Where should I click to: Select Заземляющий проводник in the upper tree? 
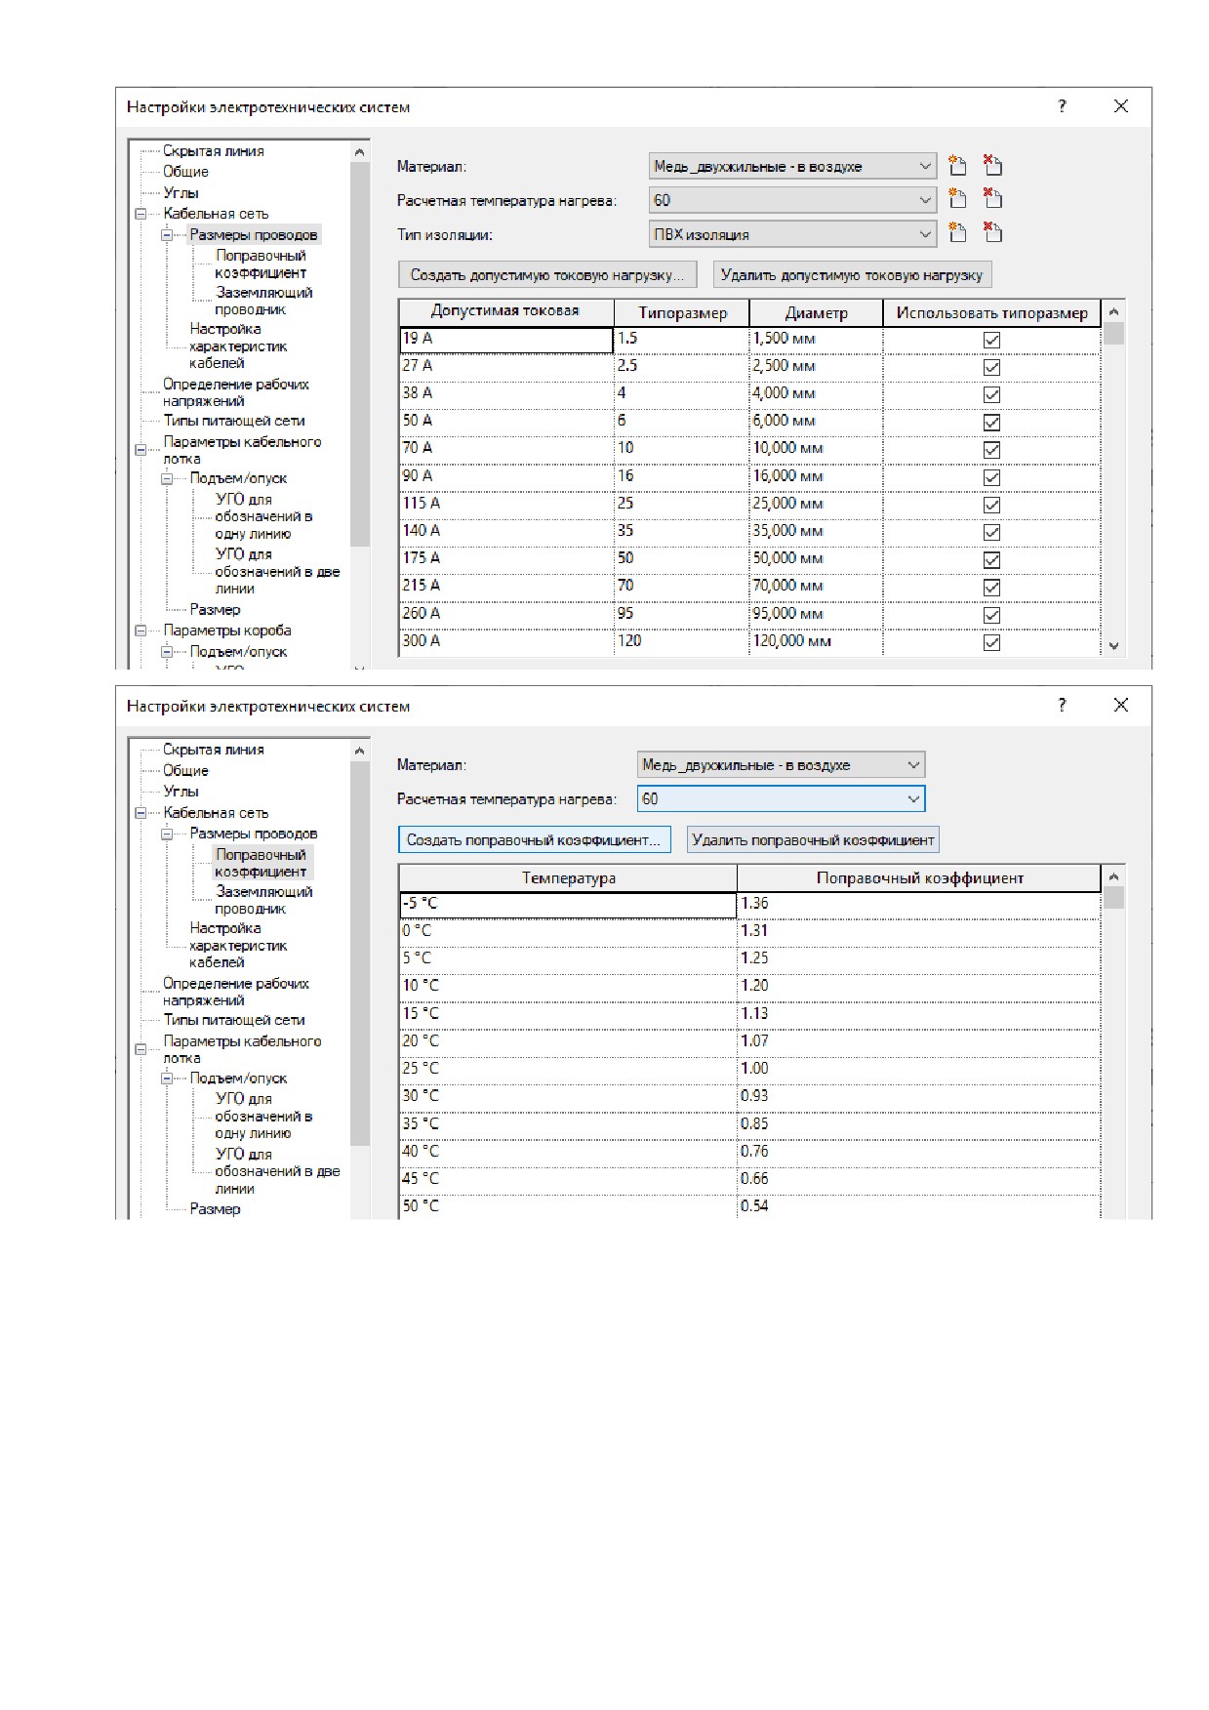tap(263, 301)
